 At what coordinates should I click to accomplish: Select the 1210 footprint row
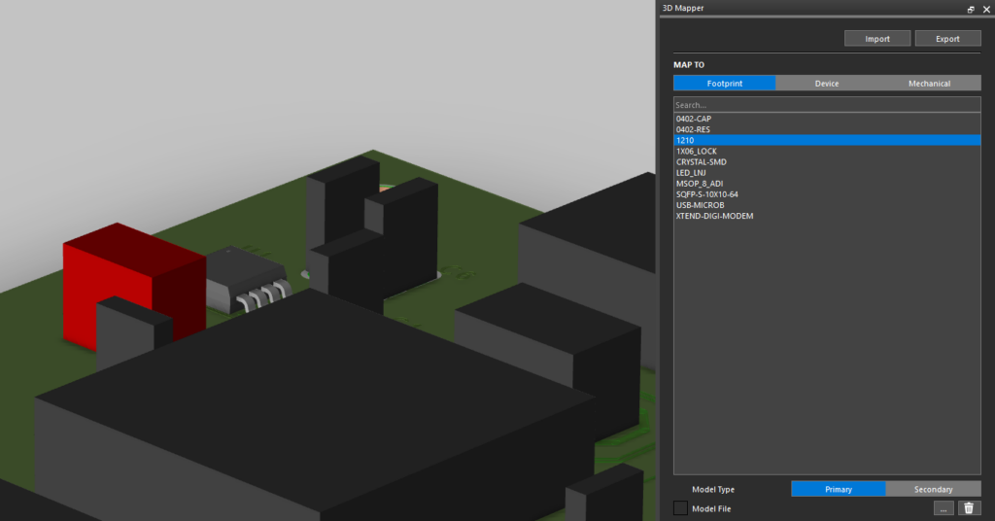point(827,140)
